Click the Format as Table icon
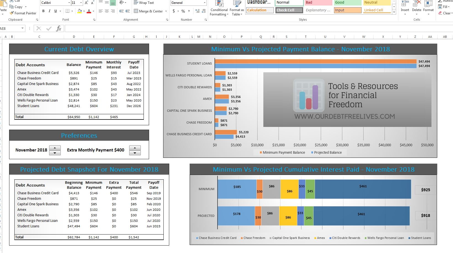The height and width of the screenshot is (253, 453). (237, 4)
